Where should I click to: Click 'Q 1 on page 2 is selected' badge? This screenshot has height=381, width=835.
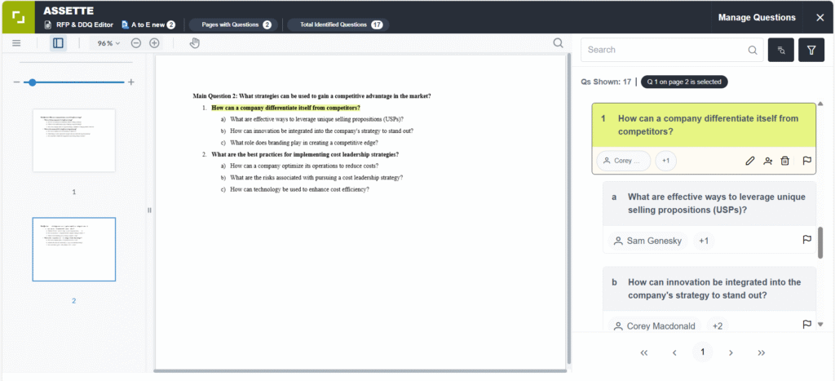(x=684, y=82)
